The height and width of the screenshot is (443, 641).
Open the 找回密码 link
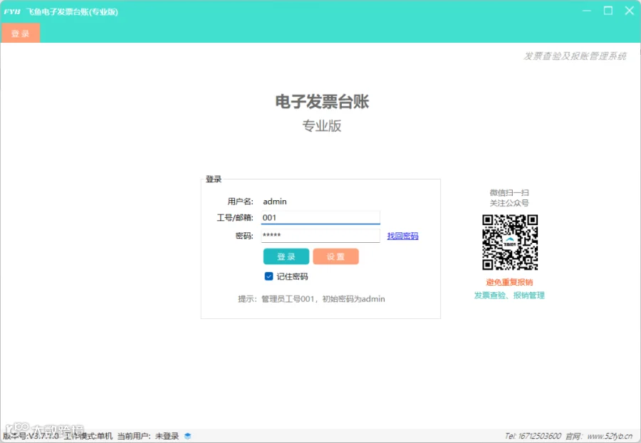[402, 236]
